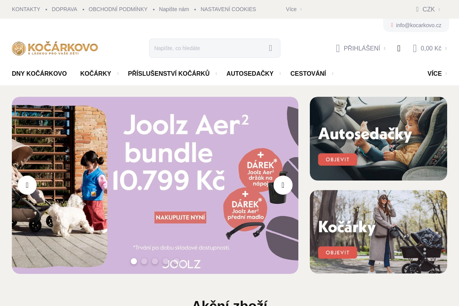
Task: Open the Autosedačky navigation item
Action: 250,73
